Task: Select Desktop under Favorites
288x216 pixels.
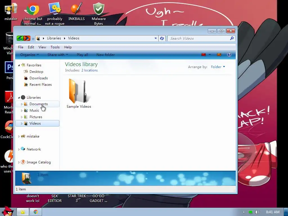Action: tap(36, 72)
